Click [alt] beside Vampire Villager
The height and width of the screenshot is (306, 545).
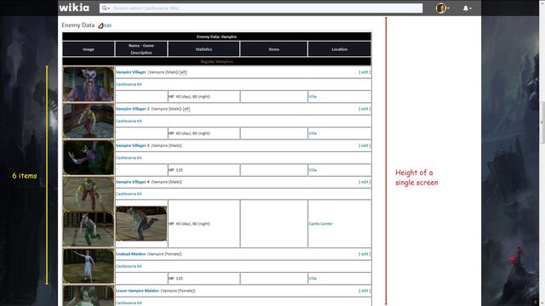[x=183, y=72]
